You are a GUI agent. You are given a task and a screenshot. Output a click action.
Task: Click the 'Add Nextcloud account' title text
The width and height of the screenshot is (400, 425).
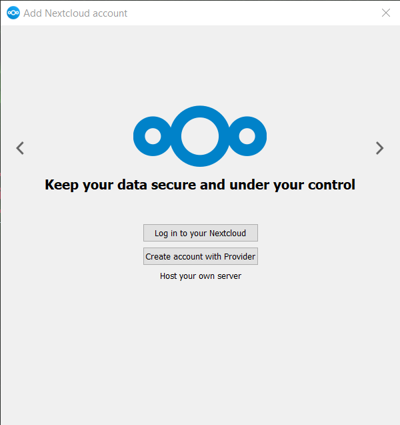click(75, 13)
